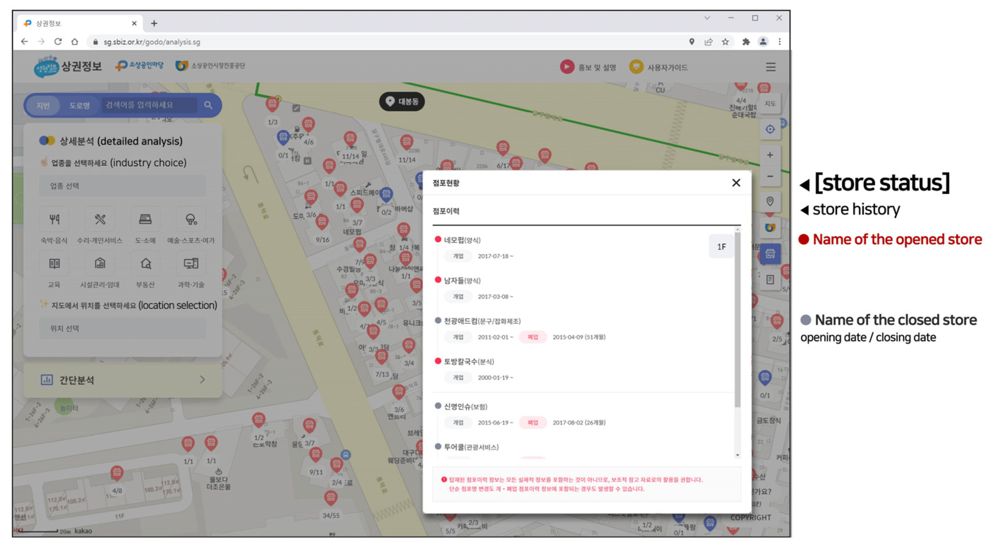Close the 점포현황 store status popup
The image size is (1002, 547).
[x=736, y=183]
